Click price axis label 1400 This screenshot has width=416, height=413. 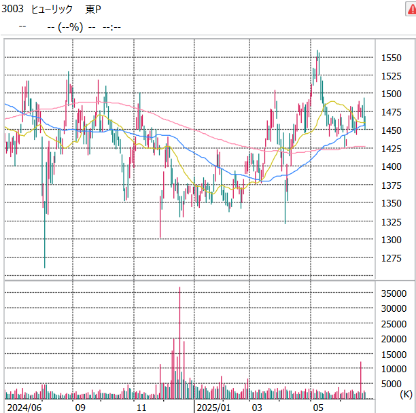pos(392,166)
